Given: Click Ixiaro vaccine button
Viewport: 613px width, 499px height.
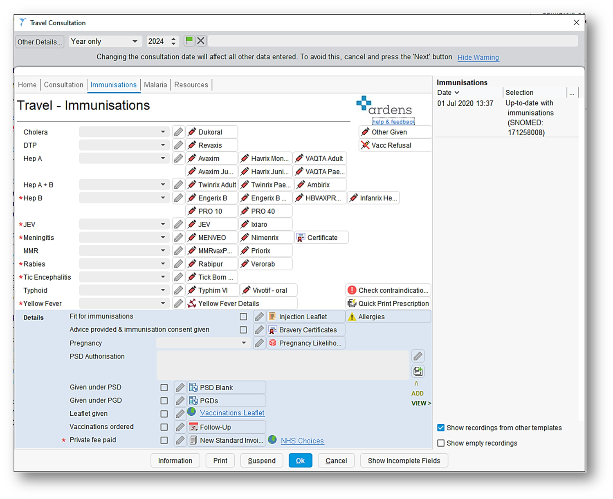Looking at the screenshot, I should (x=265, y=224).
